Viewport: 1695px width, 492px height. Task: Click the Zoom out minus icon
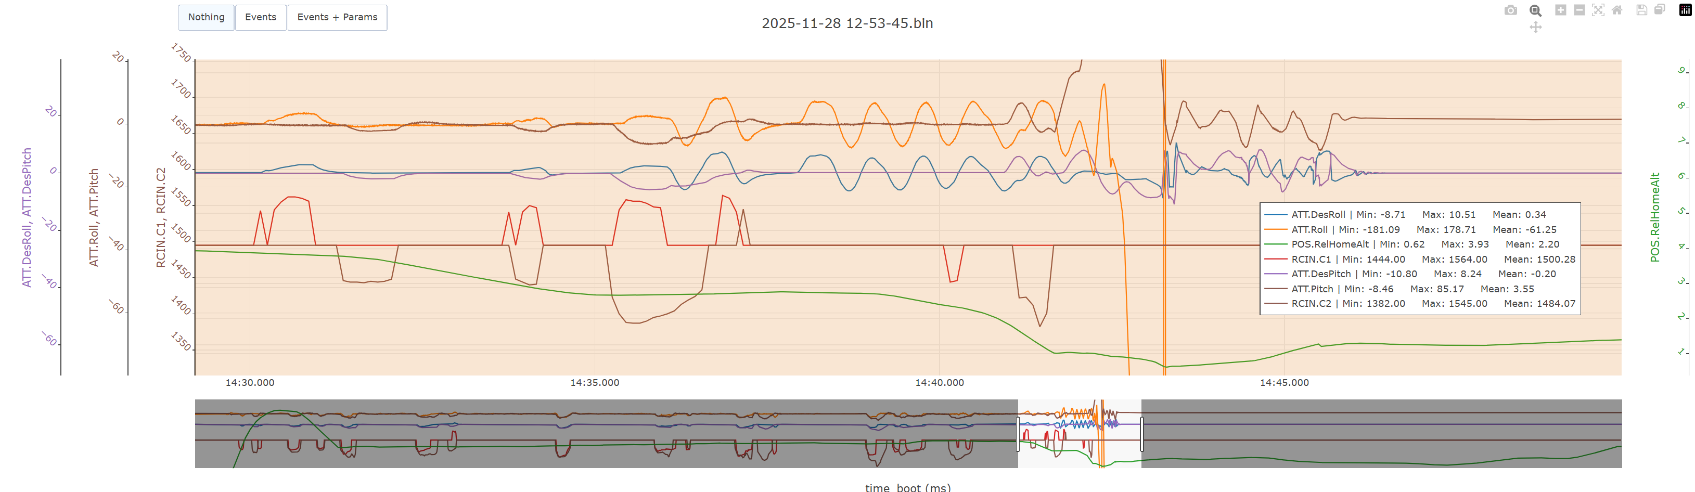click(1579, 10)
